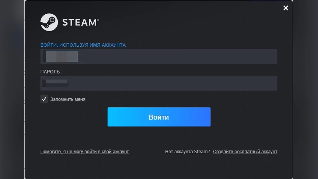Click the masked password characters
This screenshot has height=179, width=318.
[x=56, y=83]
